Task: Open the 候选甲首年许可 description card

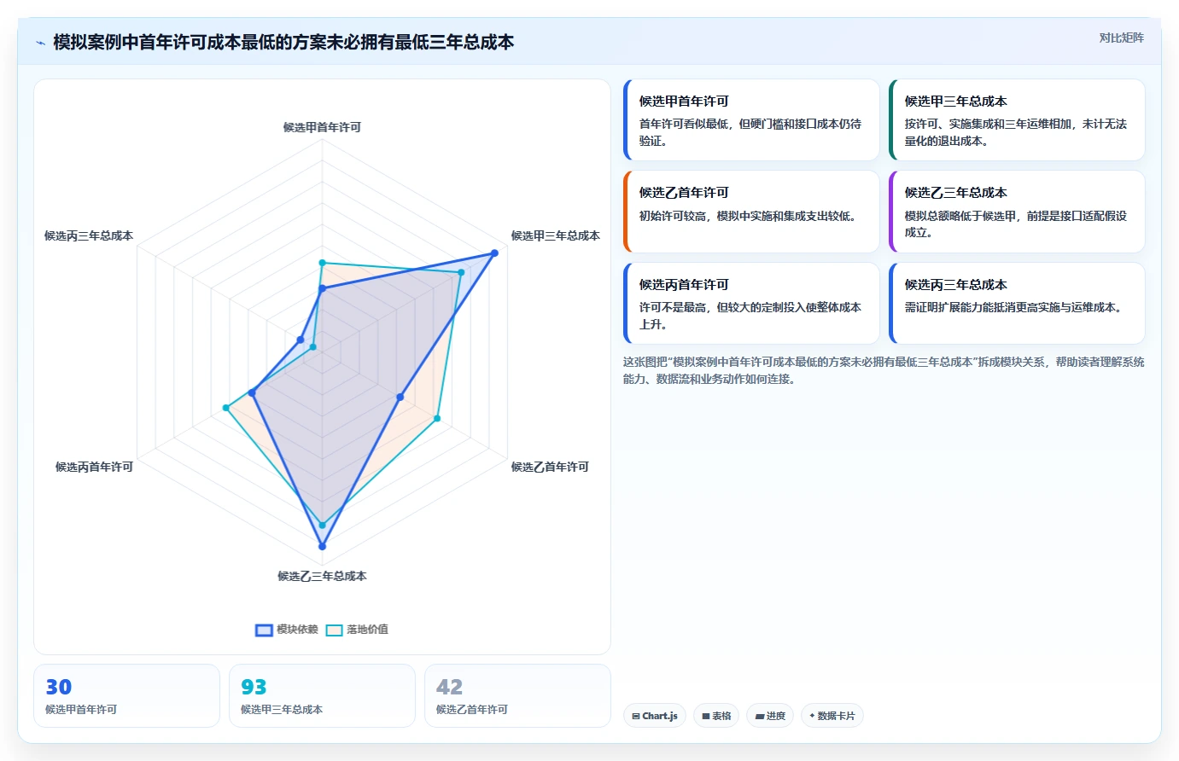Action: (751, 120)
